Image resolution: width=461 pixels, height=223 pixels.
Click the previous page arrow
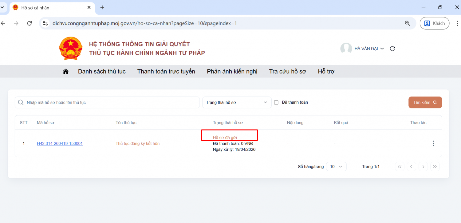point(411,167)
